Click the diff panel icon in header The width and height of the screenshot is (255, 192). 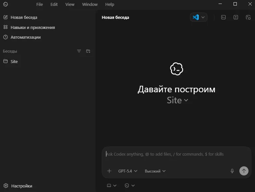pyautogui.click(x=236, y=17)
